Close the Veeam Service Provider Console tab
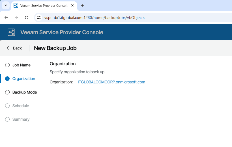Screen dimensions: 232x147 (72, 5)
